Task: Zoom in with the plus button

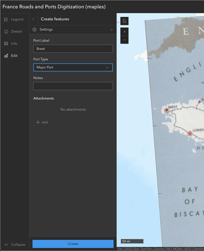Action: 124,32
